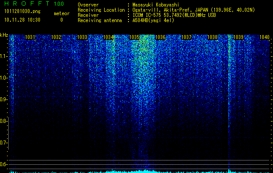Click observer name Masayuki Kobayashi

[156, 5]
